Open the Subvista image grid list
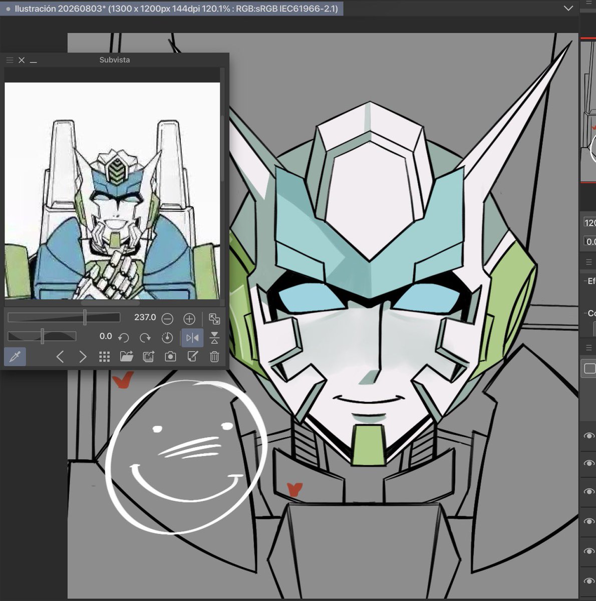The image size is (596, 601). click(x=104, y=357)
